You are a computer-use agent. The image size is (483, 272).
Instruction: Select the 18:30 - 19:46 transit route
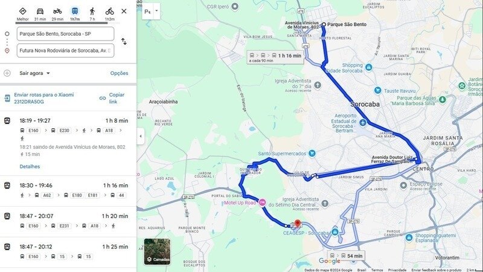(x=68, y=190)
